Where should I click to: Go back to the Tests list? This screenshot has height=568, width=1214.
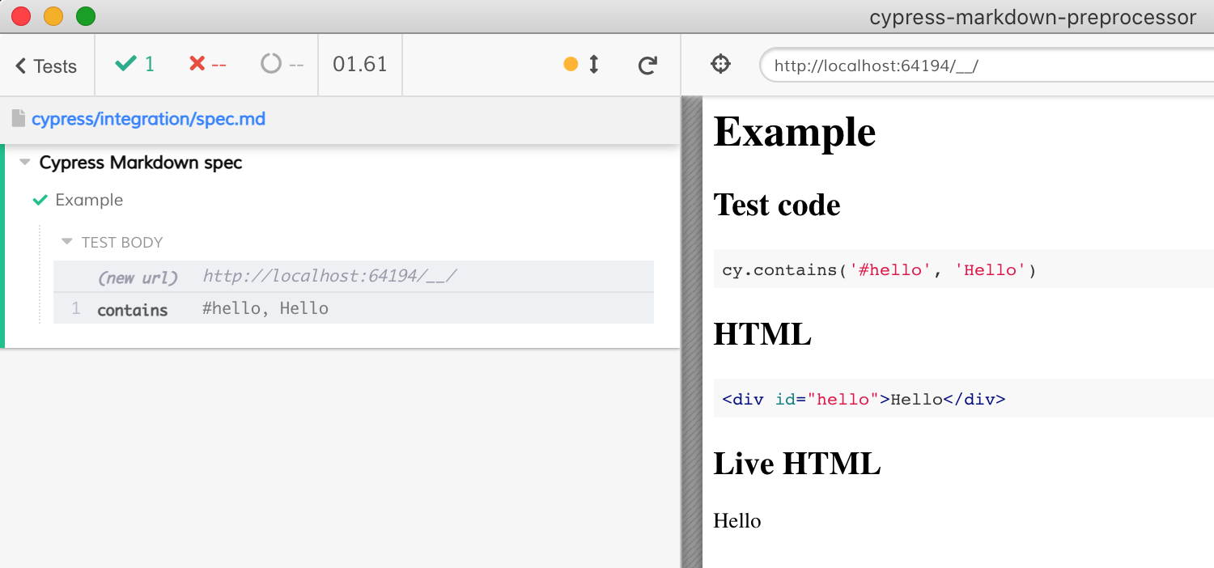coord(46,66)
